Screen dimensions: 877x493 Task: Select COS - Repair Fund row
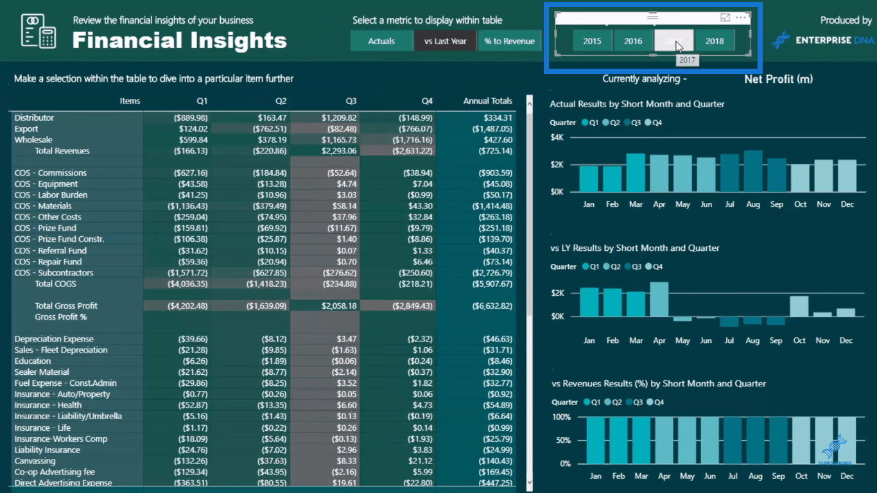(x=263, y=261)
